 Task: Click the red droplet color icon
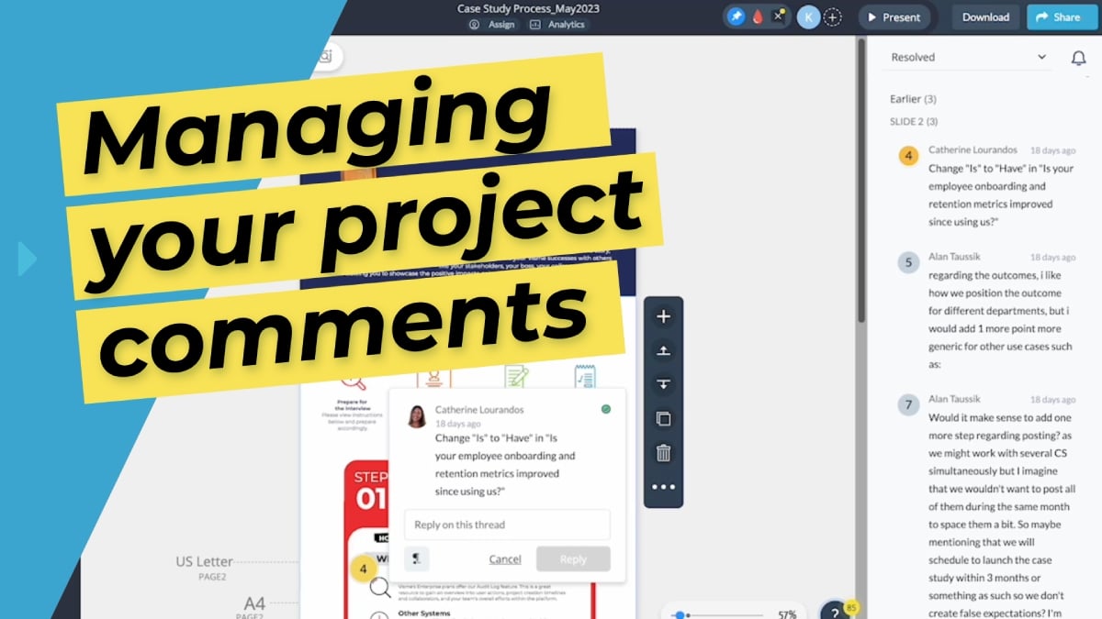(758, 17)
